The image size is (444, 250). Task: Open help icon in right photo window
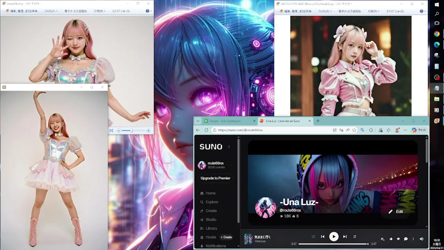422,11
